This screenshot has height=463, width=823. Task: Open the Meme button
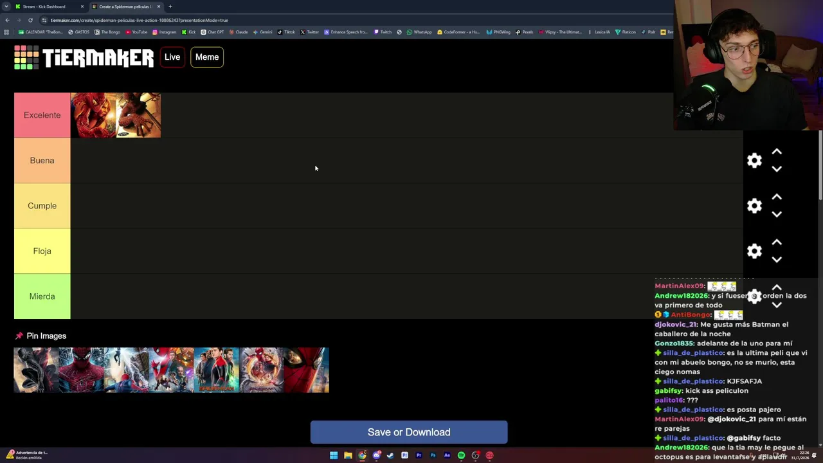pyautogui.click(x=207, y=57)
